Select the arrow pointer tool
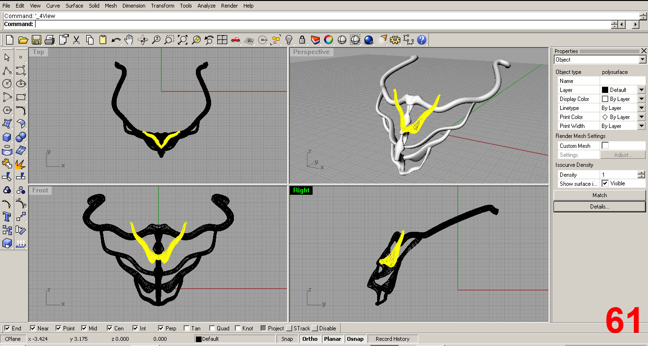The height and width of the screenshot is (346, 648). 7,57
